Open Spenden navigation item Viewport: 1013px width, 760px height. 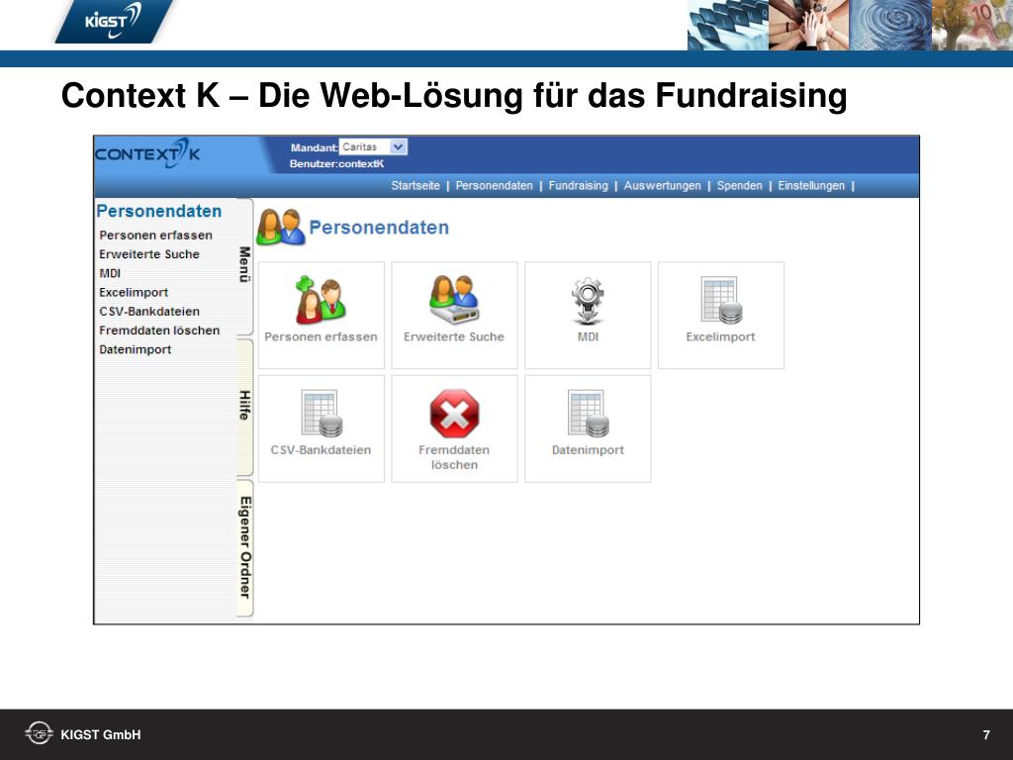pos(739,185)
